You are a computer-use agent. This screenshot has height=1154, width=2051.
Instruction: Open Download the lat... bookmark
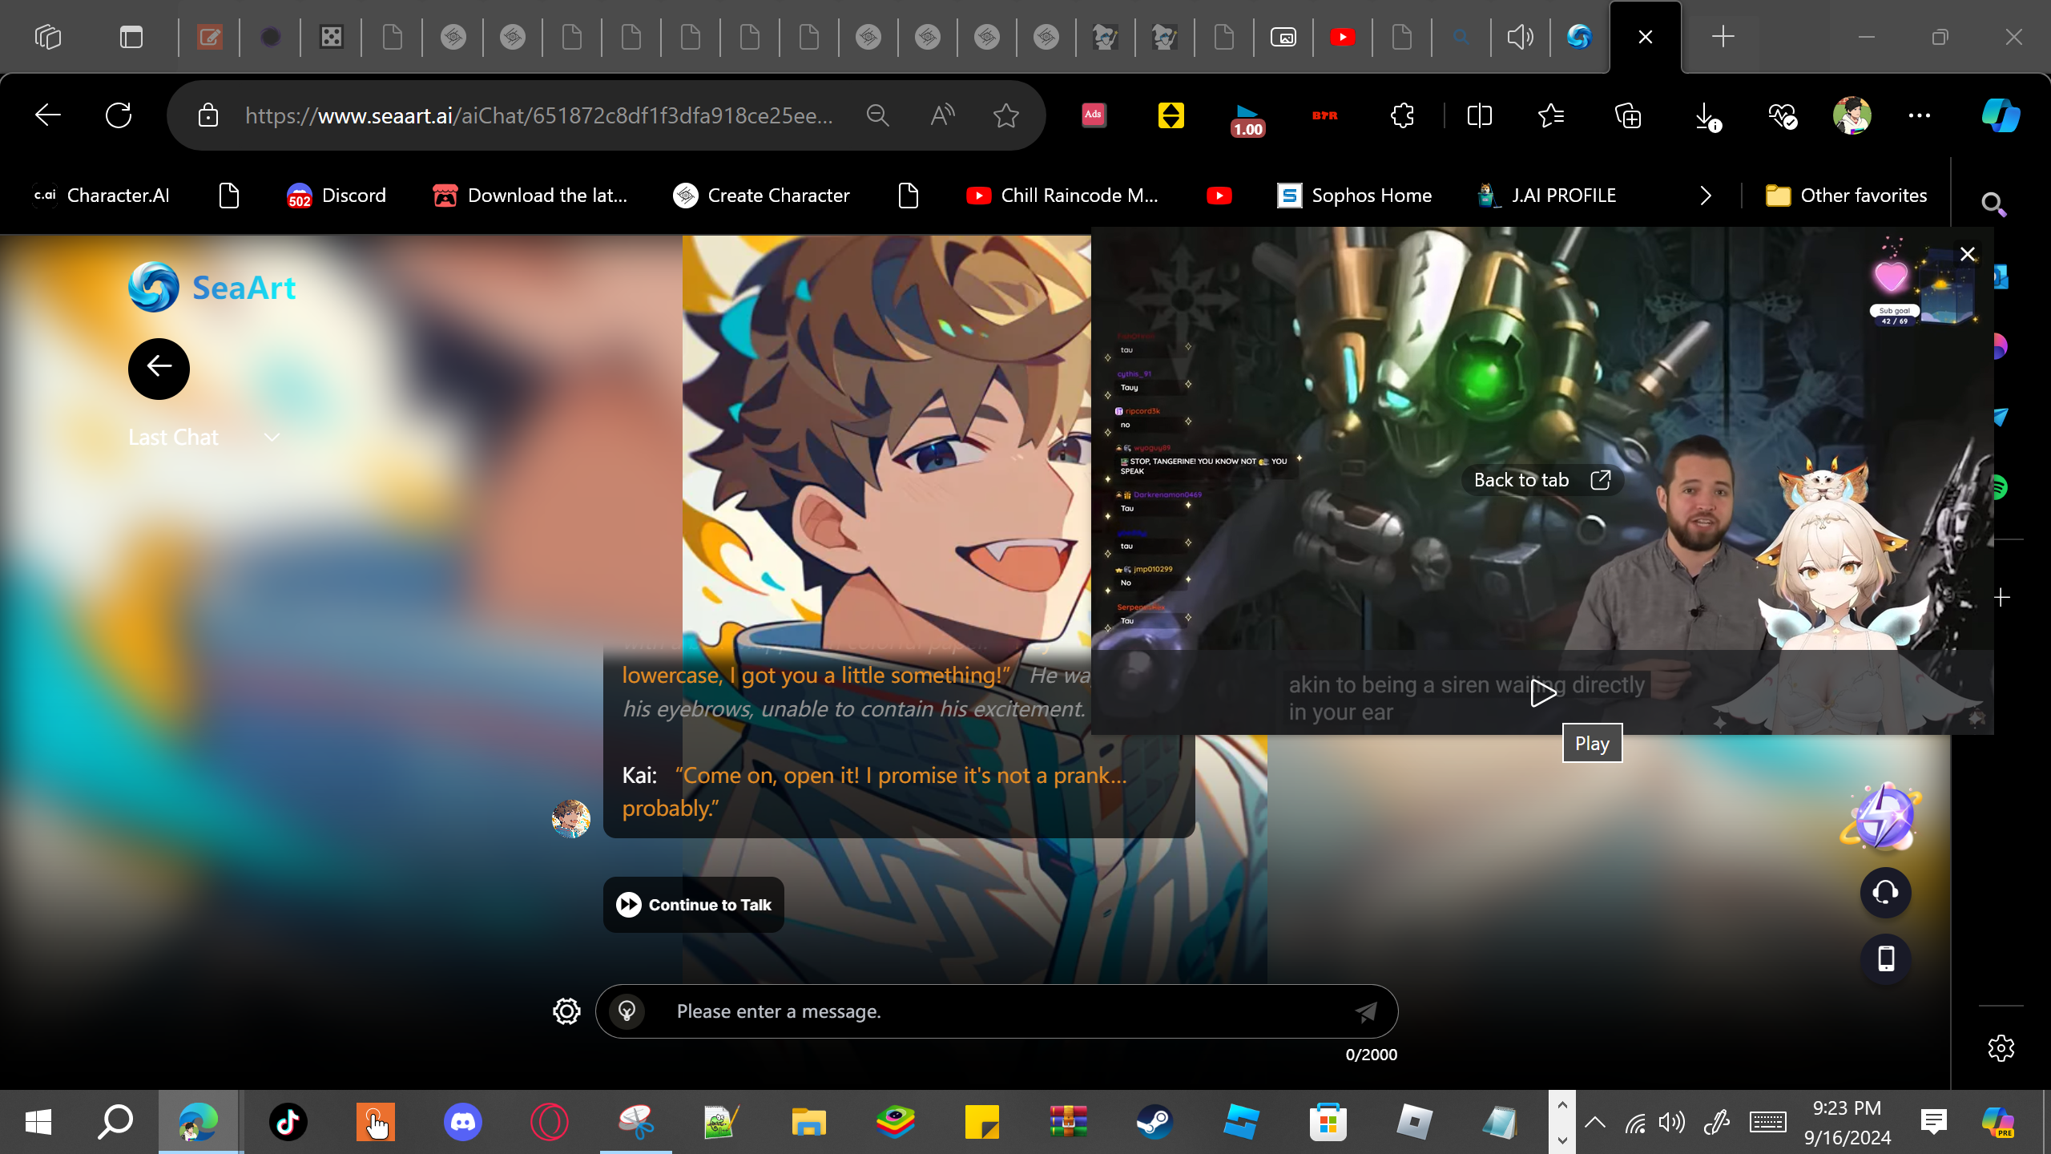[530, 196]
